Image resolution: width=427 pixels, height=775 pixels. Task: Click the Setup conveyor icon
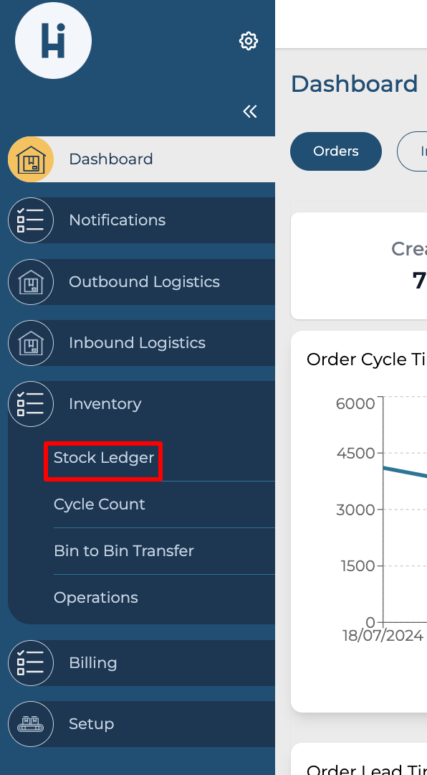click(31, 724)
